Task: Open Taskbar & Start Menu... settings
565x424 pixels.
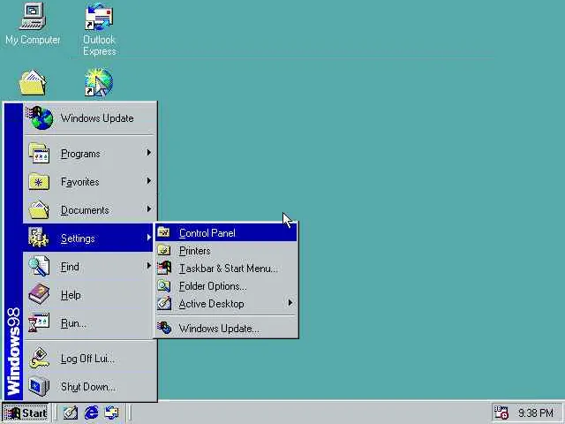Action: point(226,268)
